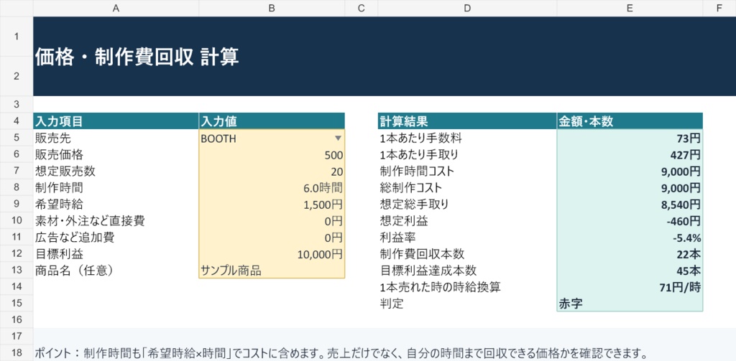
Task: Select row 10 header
Action: [17, 221]
